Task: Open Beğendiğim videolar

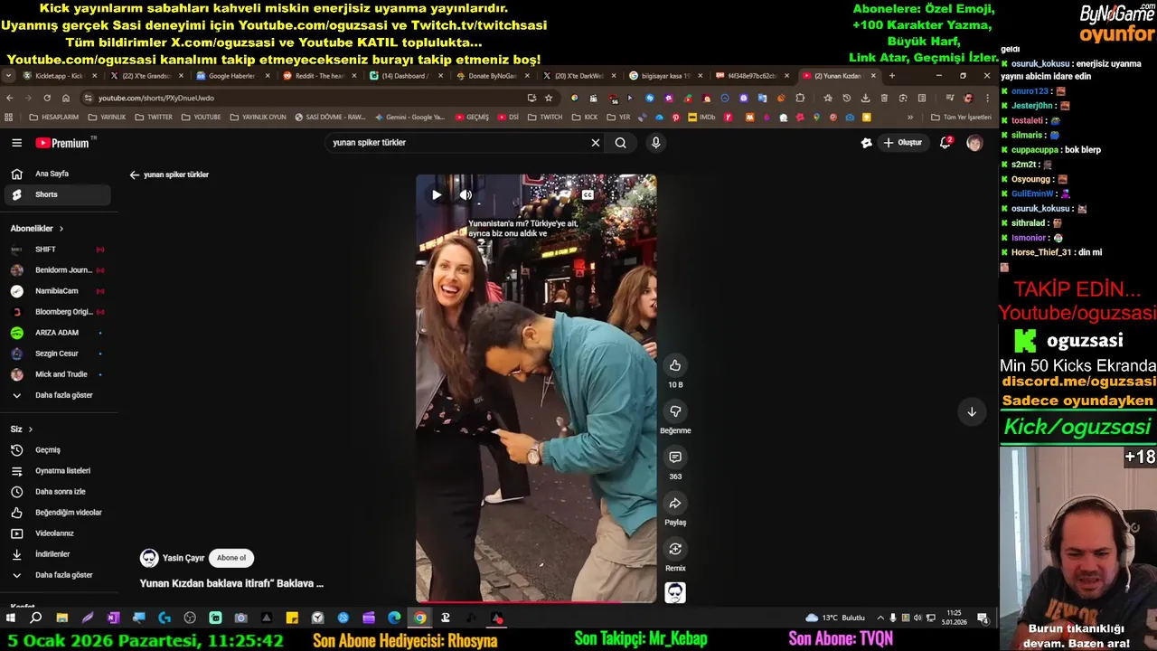Action: tap(59, 513)
